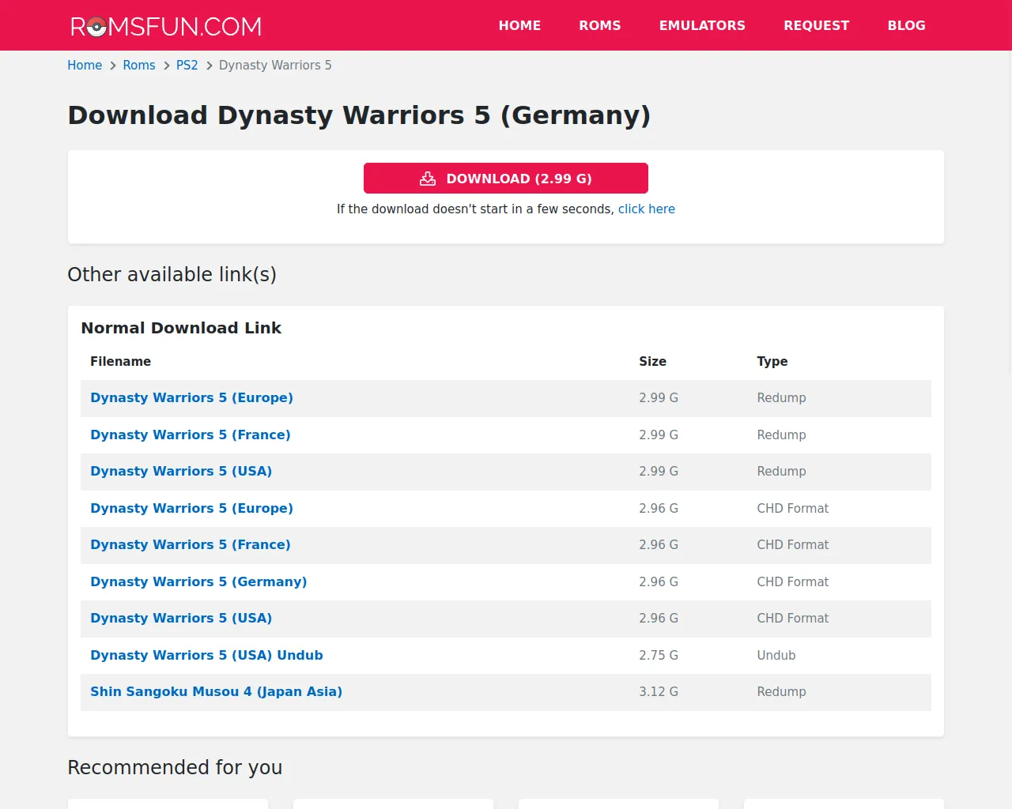Open the HOME menu item

[519, 25]
